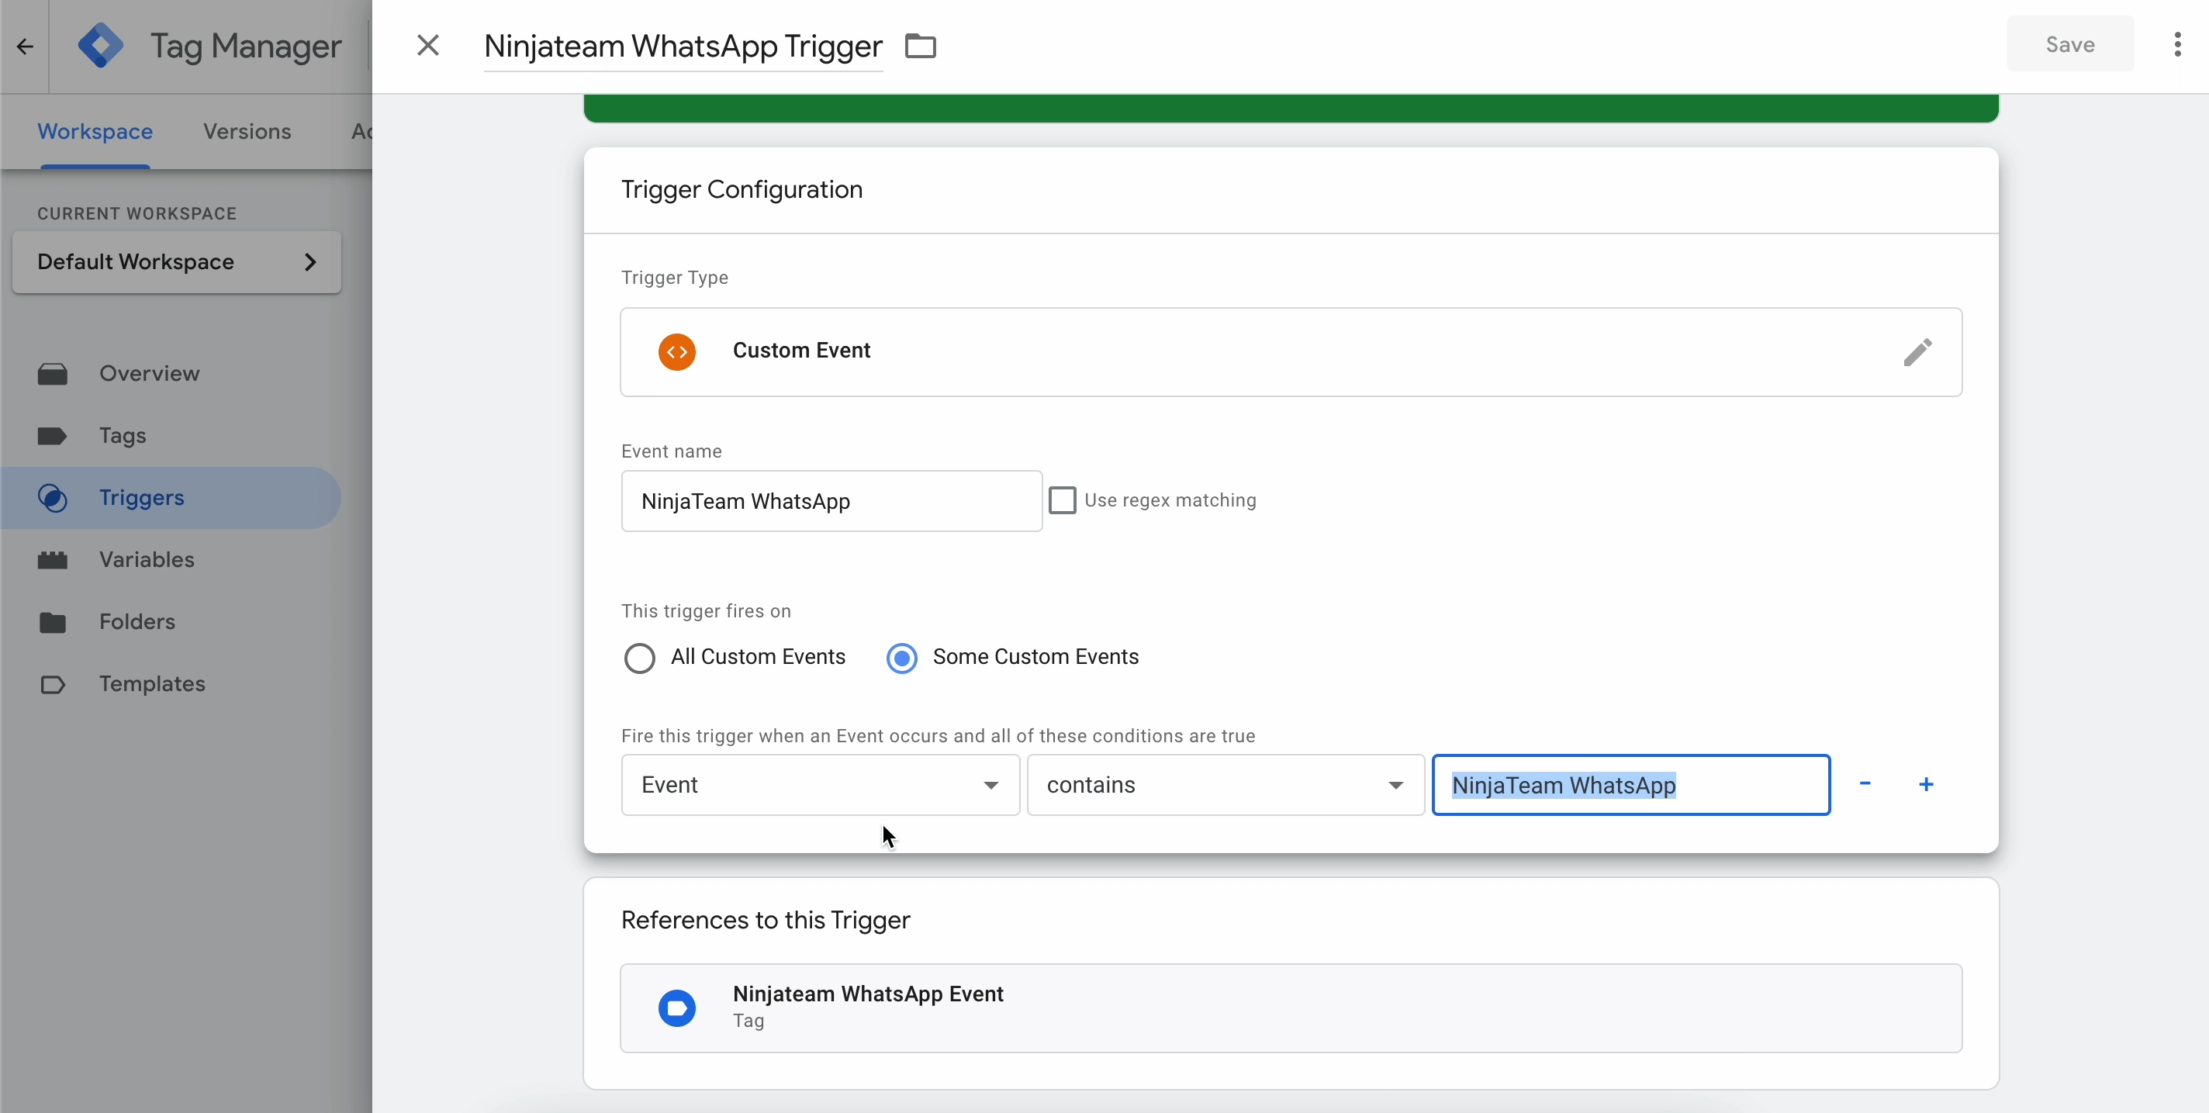
Task: Click the Templates outline icon
Action: [52, 684]
